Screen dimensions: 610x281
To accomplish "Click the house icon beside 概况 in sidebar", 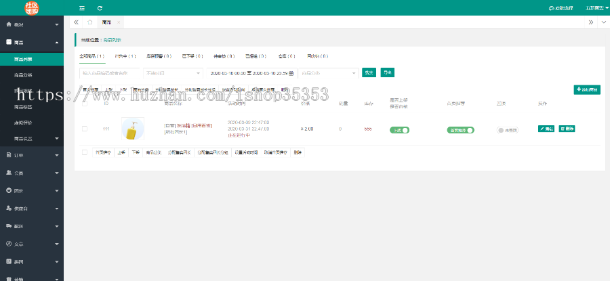I will click(x=9, y=24).
